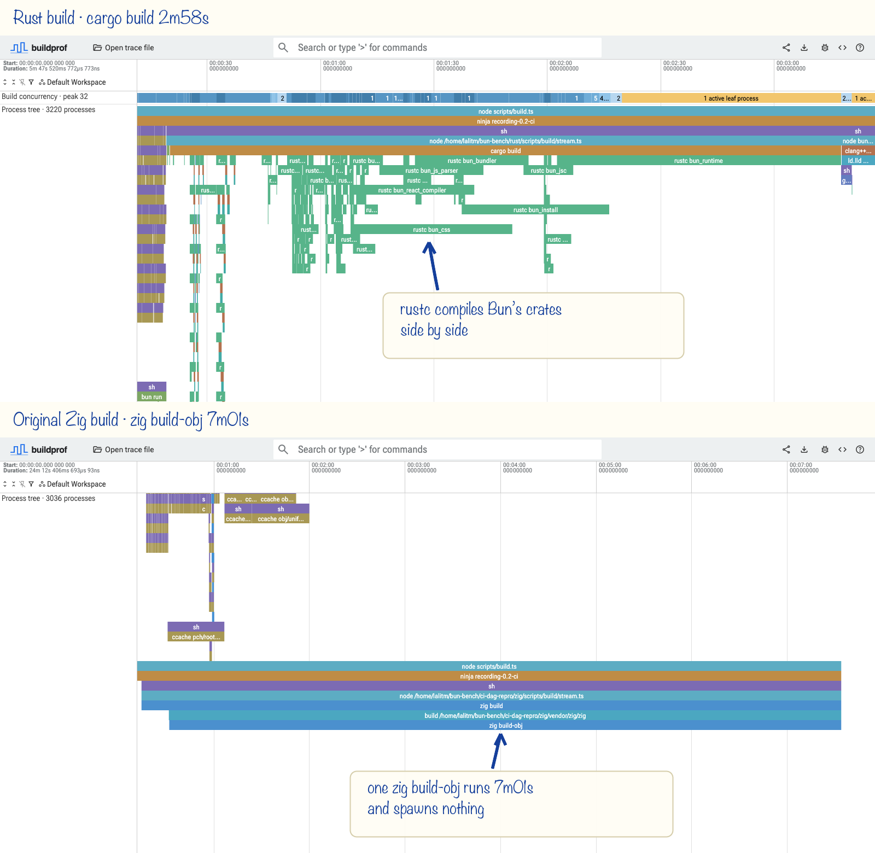Image resolution: width=875 pixels, height=853 pixels.
Task: Select the Process tree 3220 processes track
Action: [x=49, y=110]
